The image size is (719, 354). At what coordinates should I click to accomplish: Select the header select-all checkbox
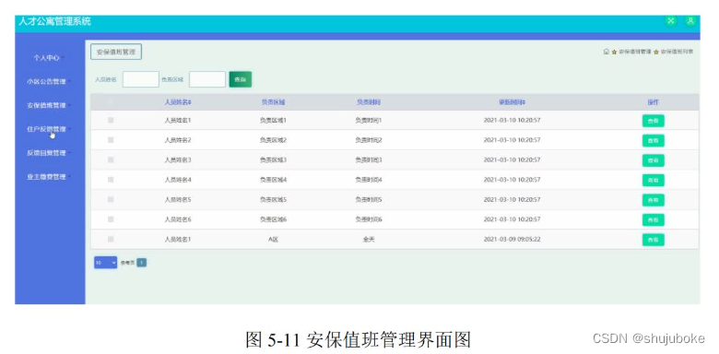(111, 102)
